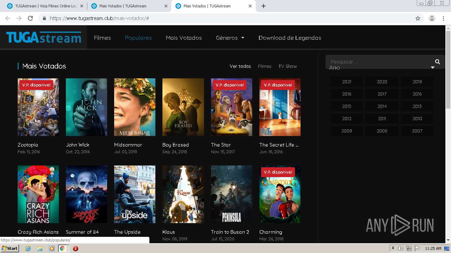Open a new browser tab
Screen dimensions: 451x253
click(264, 6)
